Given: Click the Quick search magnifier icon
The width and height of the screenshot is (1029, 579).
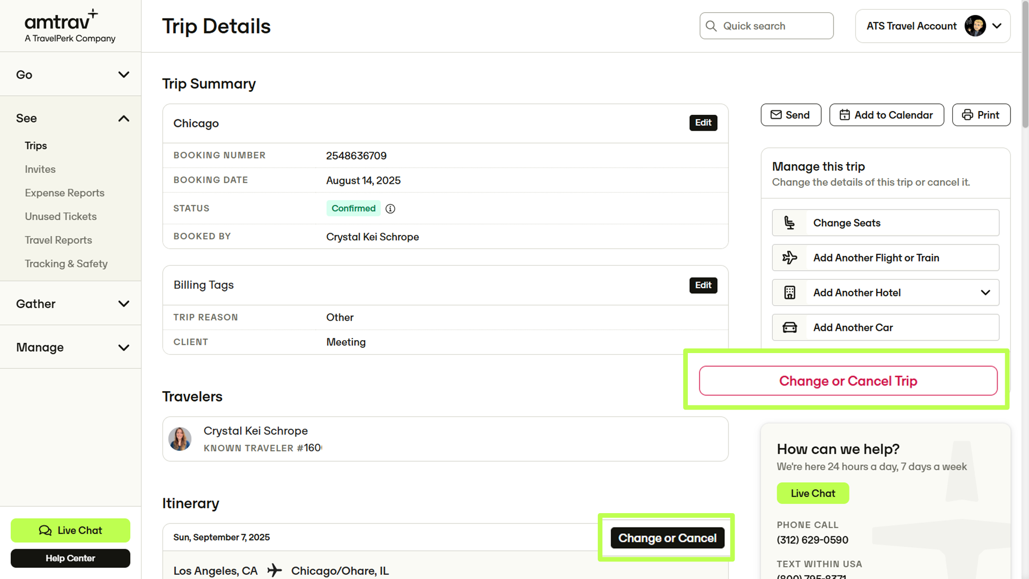Looking at the screenshot, I should (711, 26).
